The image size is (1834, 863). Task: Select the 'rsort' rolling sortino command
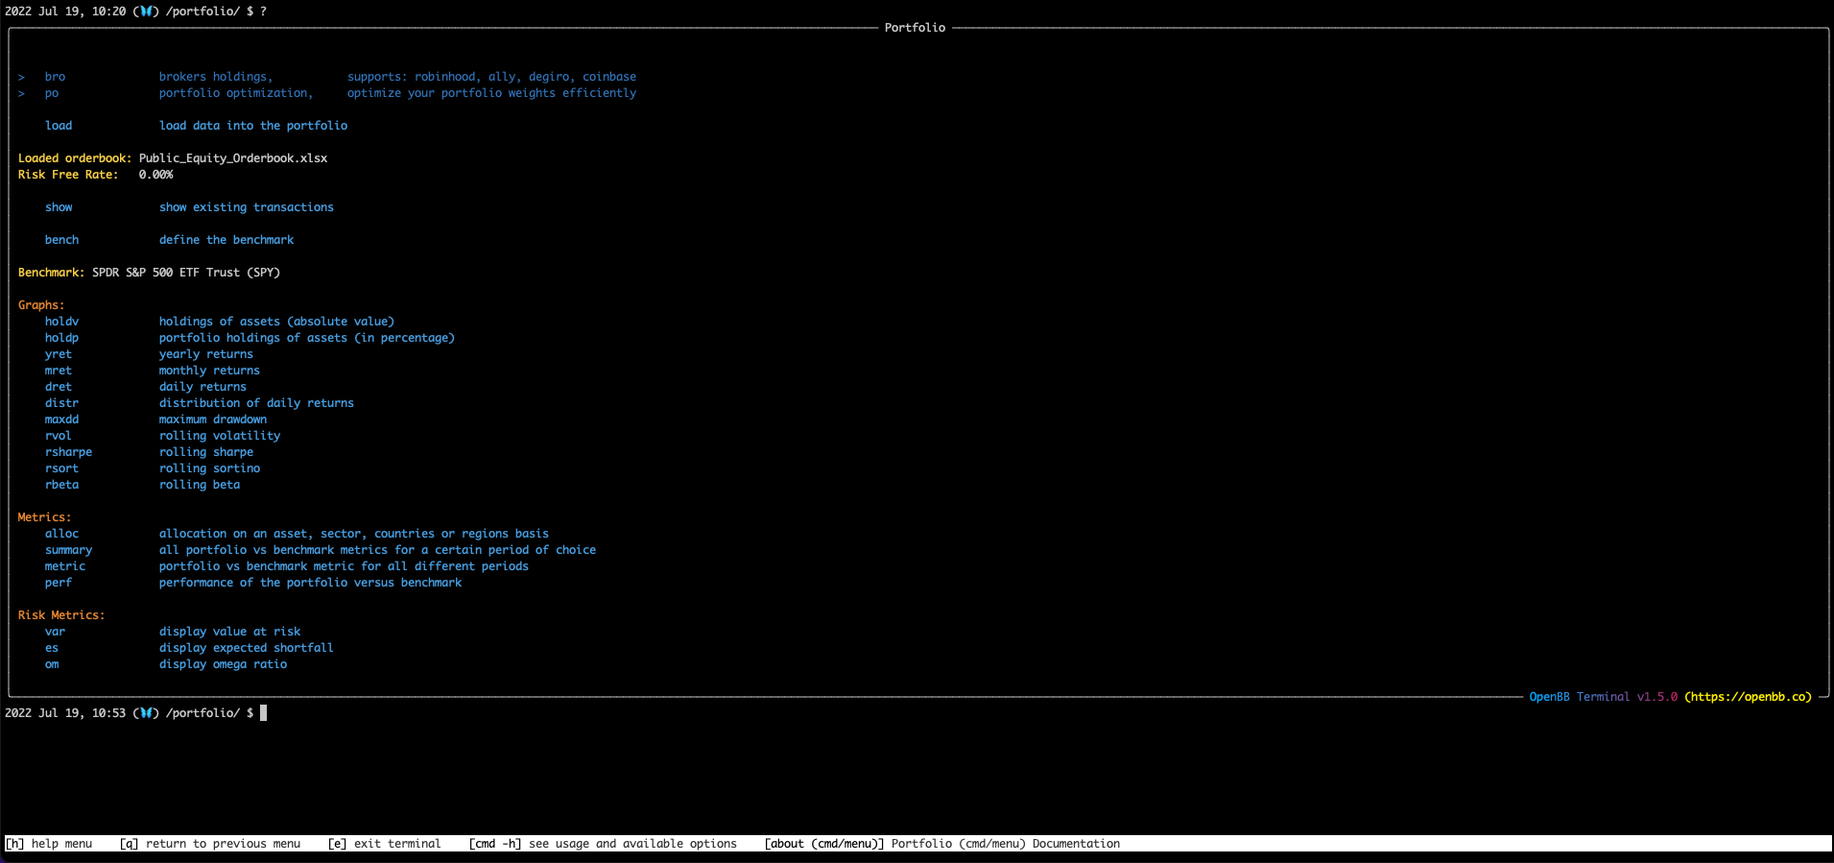pos(61,468)
